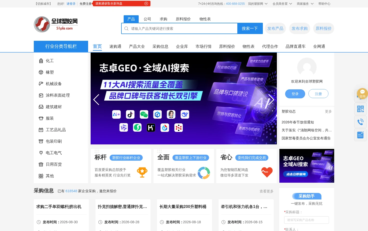Select the 产品 search tab
The height and width of the screenshot is (231, 368).
pos(131,19)
